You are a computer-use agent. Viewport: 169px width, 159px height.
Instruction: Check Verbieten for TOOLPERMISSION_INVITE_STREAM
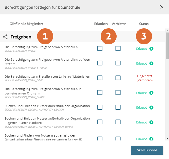(x=118, y=63)
